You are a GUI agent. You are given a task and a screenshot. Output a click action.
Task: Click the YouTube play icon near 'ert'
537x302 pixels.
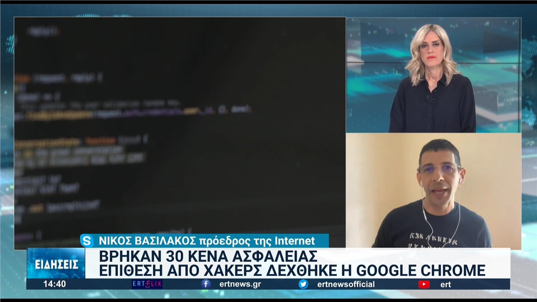tap(424, 284)
